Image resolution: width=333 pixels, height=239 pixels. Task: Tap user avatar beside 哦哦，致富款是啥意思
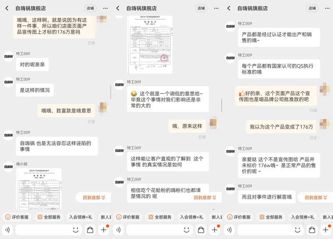(x=103, y=108)
